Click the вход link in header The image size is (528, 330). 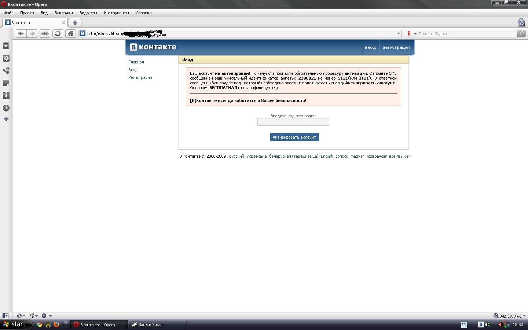pyautogui.click(x=370, y=47)
